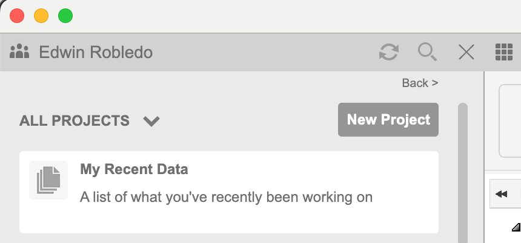This screenshot has height=243, width=521.
Task: Open search with the magnifier icon
Action: 427,52
